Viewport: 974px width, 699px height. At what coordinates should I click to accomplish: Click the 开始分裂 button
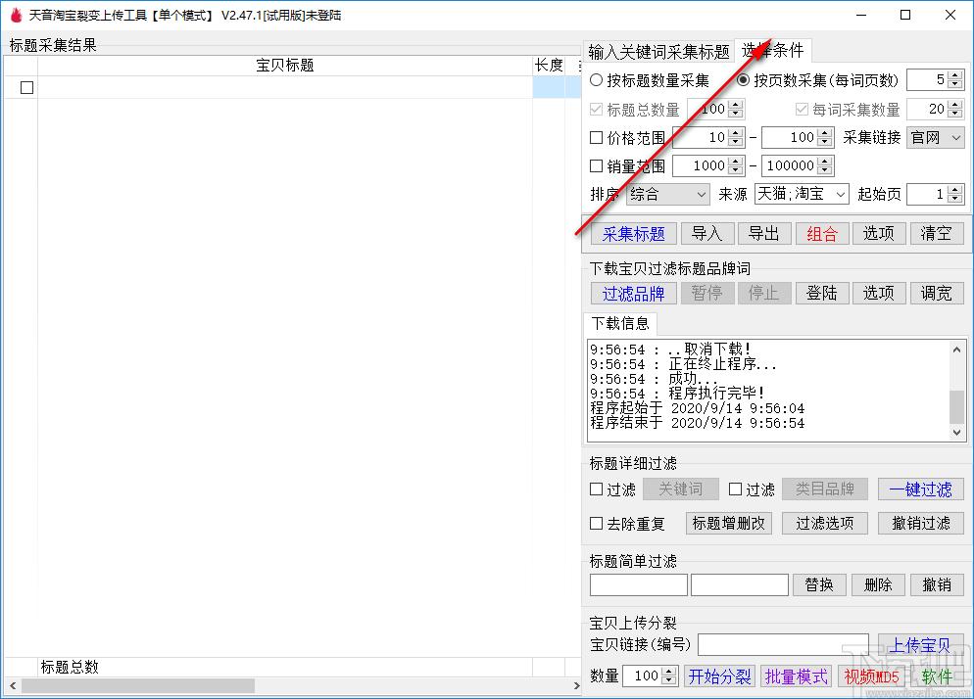719,676
